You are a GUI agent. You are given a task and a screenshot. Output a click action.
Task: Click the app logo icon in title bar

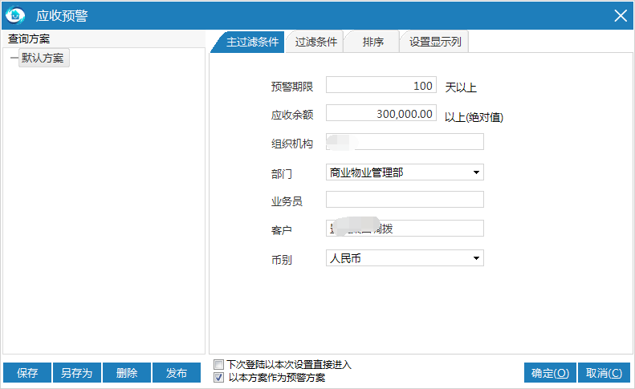15,16
